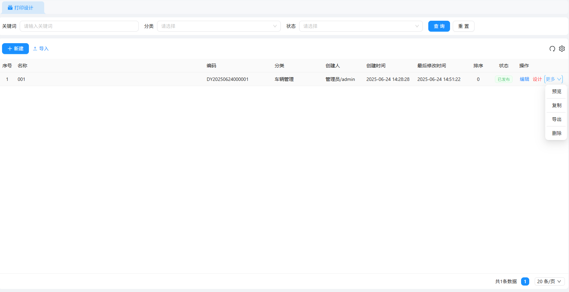The width and height of the screenshot is (569, 292).
Task: Click page number 1 in pagination
Action: [x=525, y=281]
